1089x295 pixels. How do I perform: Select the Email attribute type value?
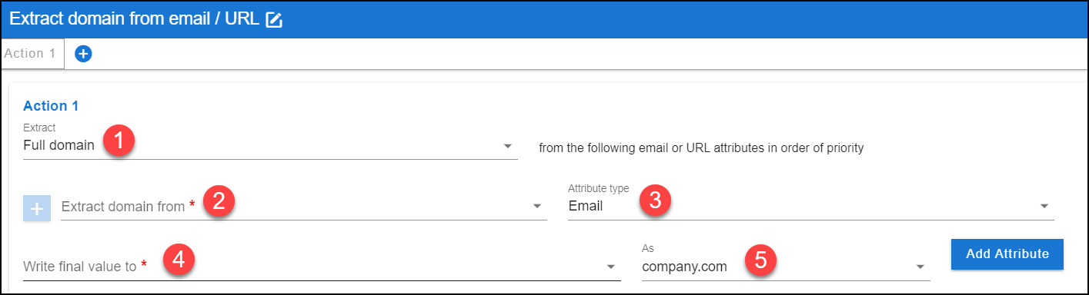(x=586, y=206)
